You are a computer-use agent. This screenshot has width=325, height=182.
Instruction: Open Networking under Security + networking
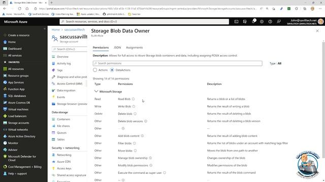pyautogui.click(x=64, y=155)
